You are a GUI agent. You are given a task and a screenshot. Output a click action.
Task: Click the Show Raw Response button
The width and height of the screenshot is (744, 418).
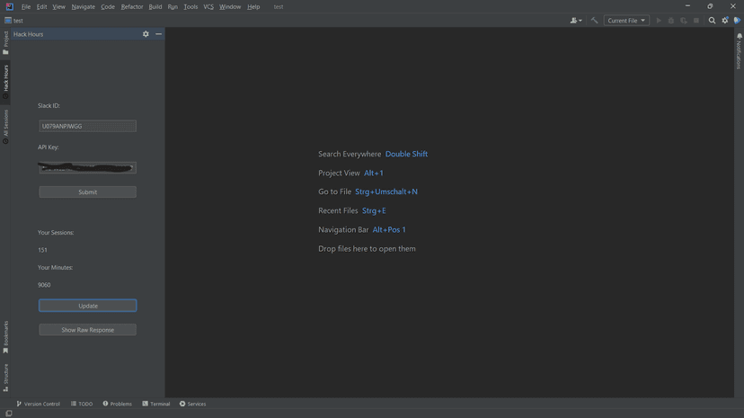click(87, 330)
